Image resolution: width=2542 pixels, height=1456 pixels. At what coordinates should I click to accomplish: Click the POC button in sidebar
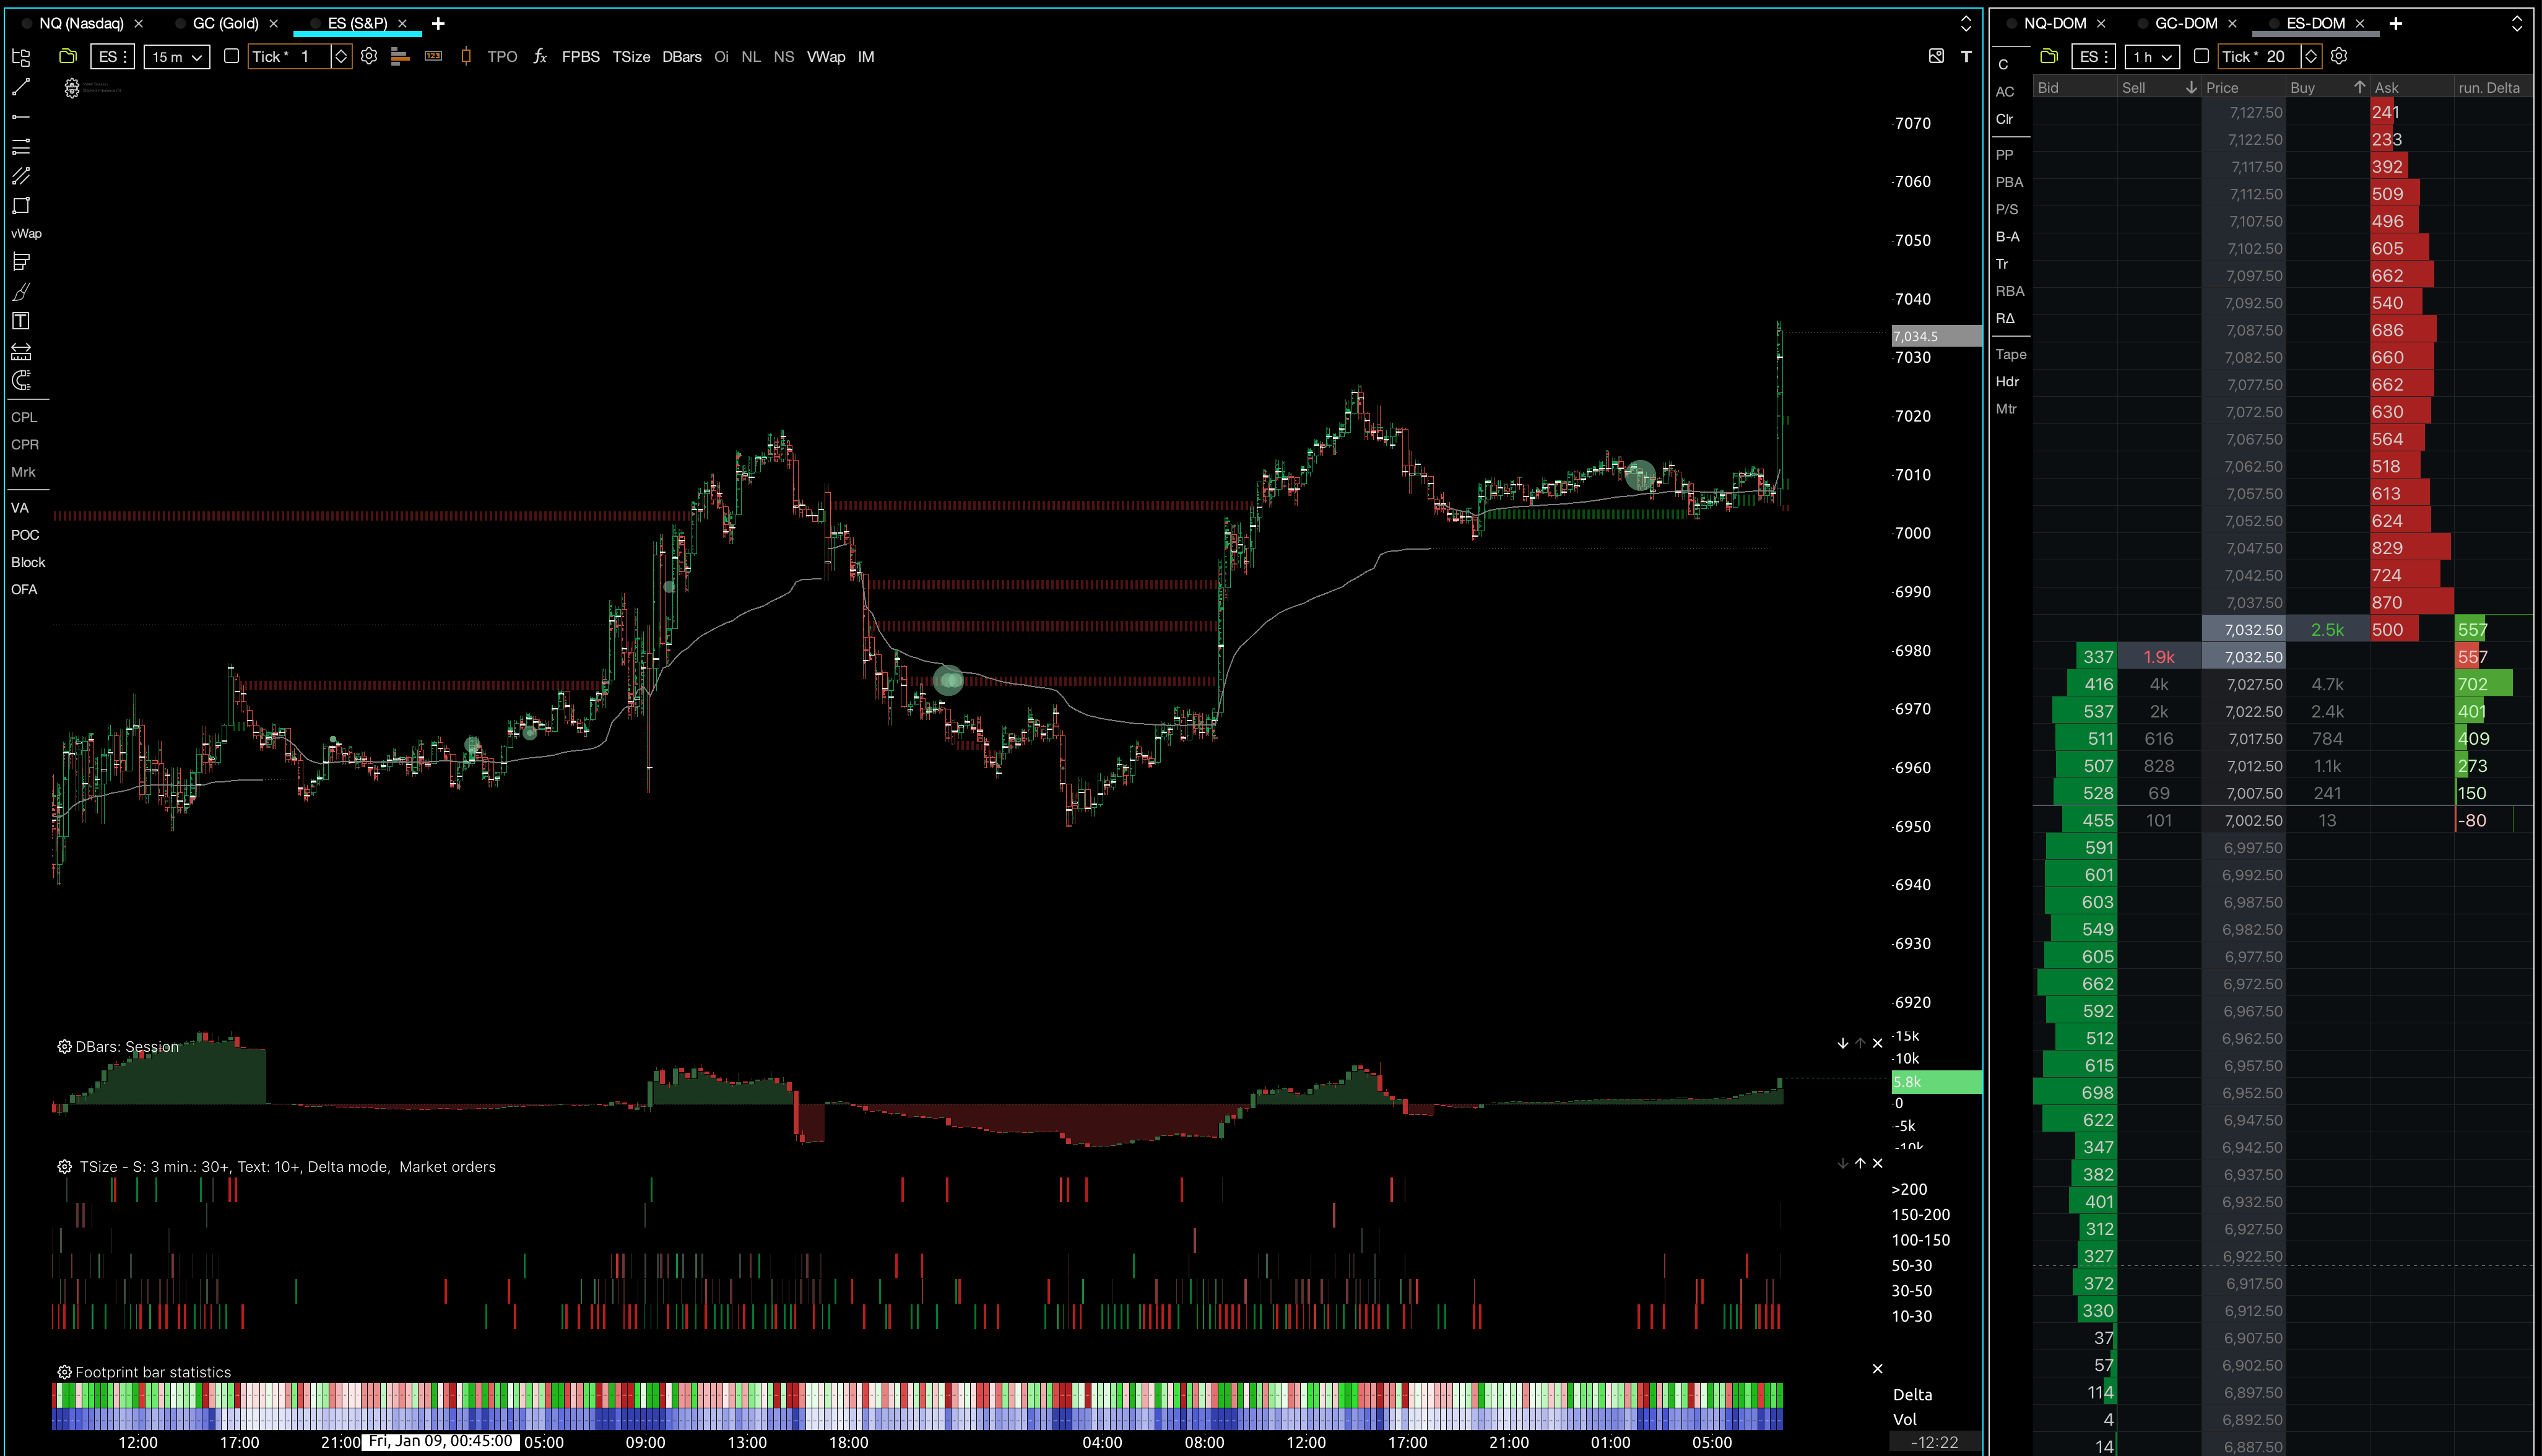pos(25,535)
